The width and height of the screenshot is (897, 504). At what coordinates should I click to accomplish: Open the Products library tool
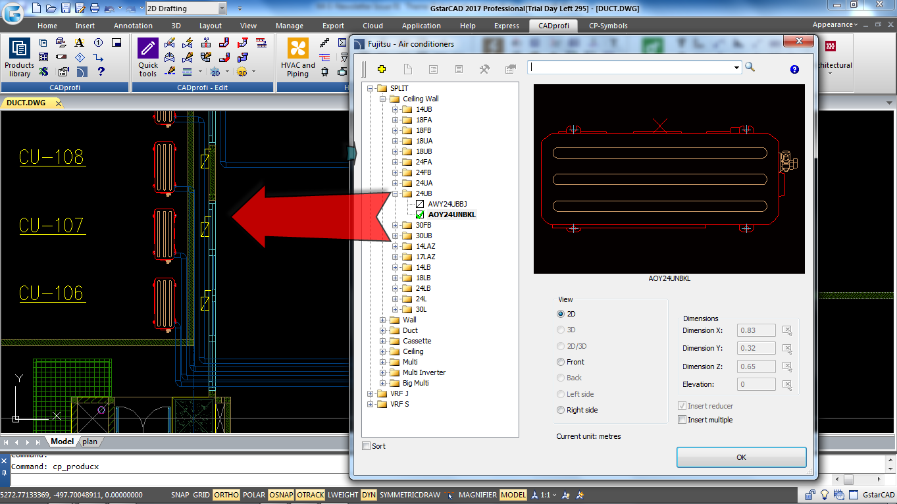point(19,57)
